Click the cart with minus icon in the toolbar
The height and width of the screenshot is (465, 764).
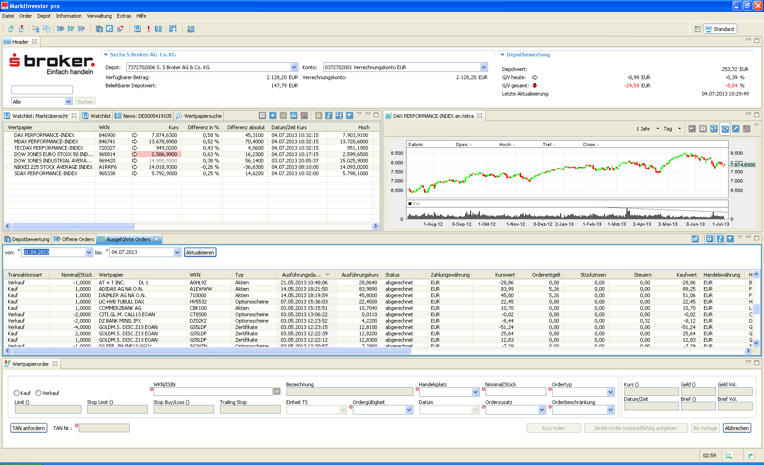81,29
